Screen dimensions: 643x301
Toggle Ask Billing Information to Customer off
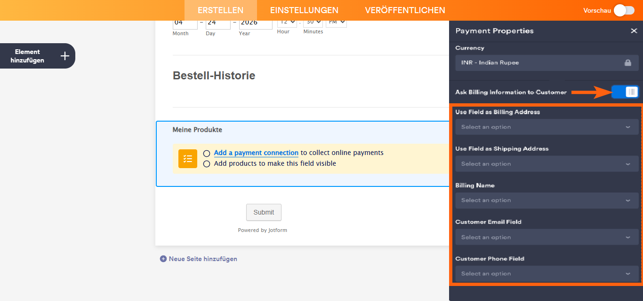point(625,92)
